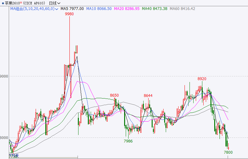Click the 7800 latest low label

point(228,152)
